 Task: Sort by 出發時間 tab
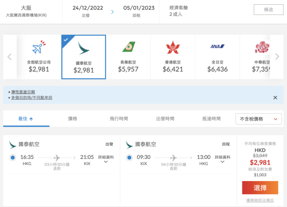tap(165, 119)
